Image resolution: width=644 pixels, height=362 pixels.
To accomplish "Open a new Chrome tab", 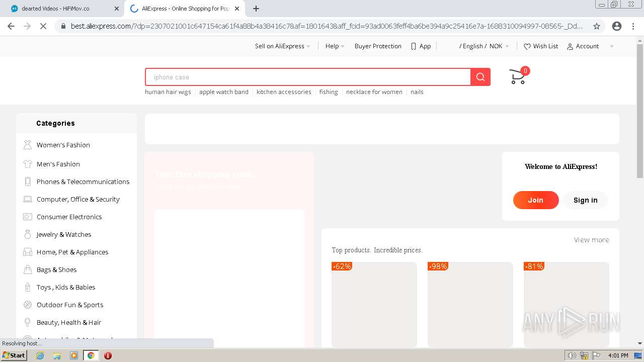I will (x=256, y=9).
